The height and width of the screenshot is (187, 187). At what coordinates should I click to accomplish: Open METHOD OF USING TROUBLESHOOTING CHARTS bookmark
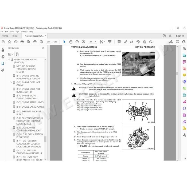coord(26,69)
